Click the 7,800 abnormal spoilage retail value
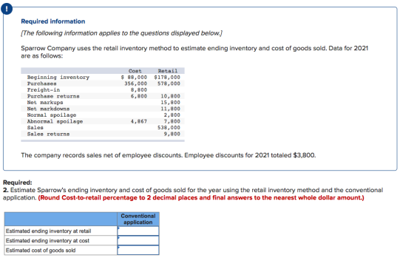Viewport: 414px width, 269px height. 172,121
